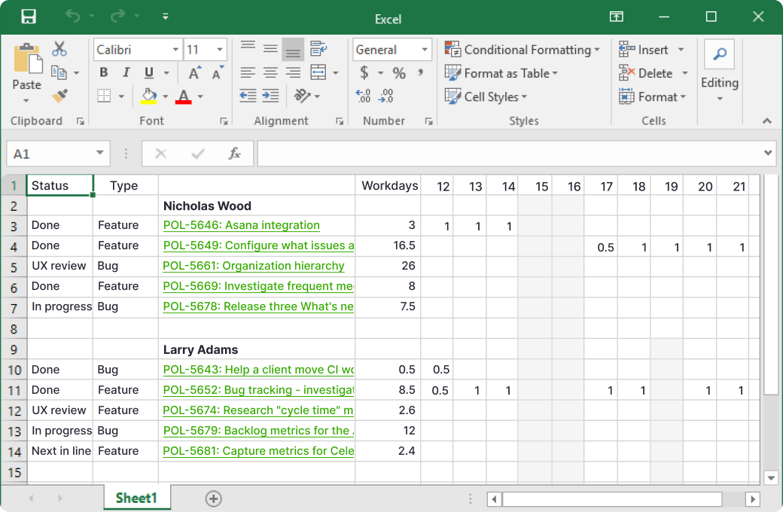Screen dimensions: 783x512
Task: Toggle center horizontal alignment
Action: coord(270,73)
